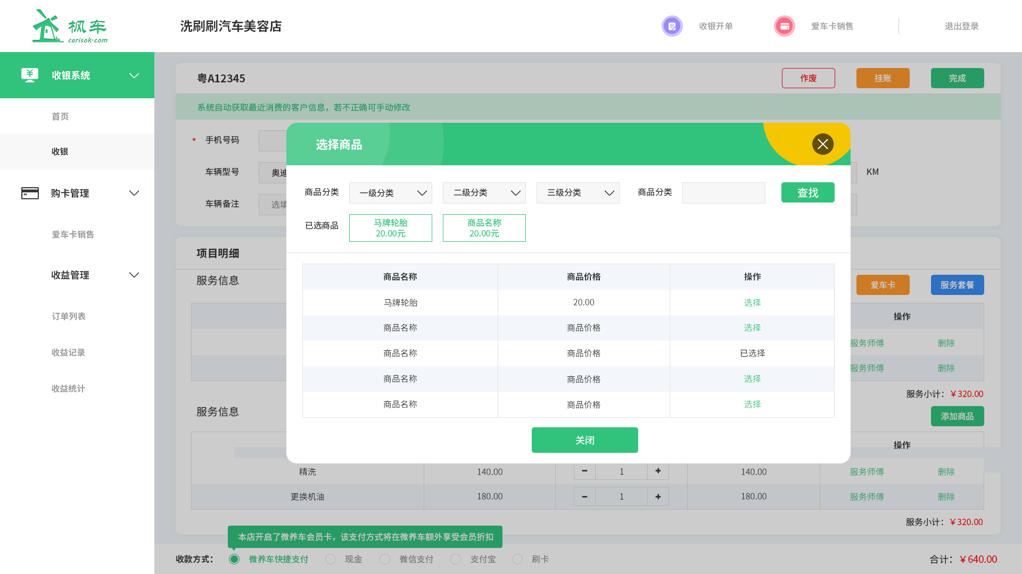Image resolution: width=1022 pixels, height=574 pixels.
Task: Click the 挂账 order action icon
Action: click(x=883, y=78)
